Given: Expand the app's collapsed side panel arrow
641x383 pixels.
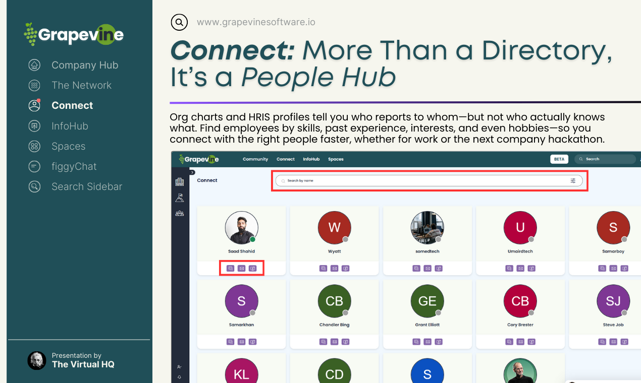Looking at the screenshot, I should click(x=192, y=172).
